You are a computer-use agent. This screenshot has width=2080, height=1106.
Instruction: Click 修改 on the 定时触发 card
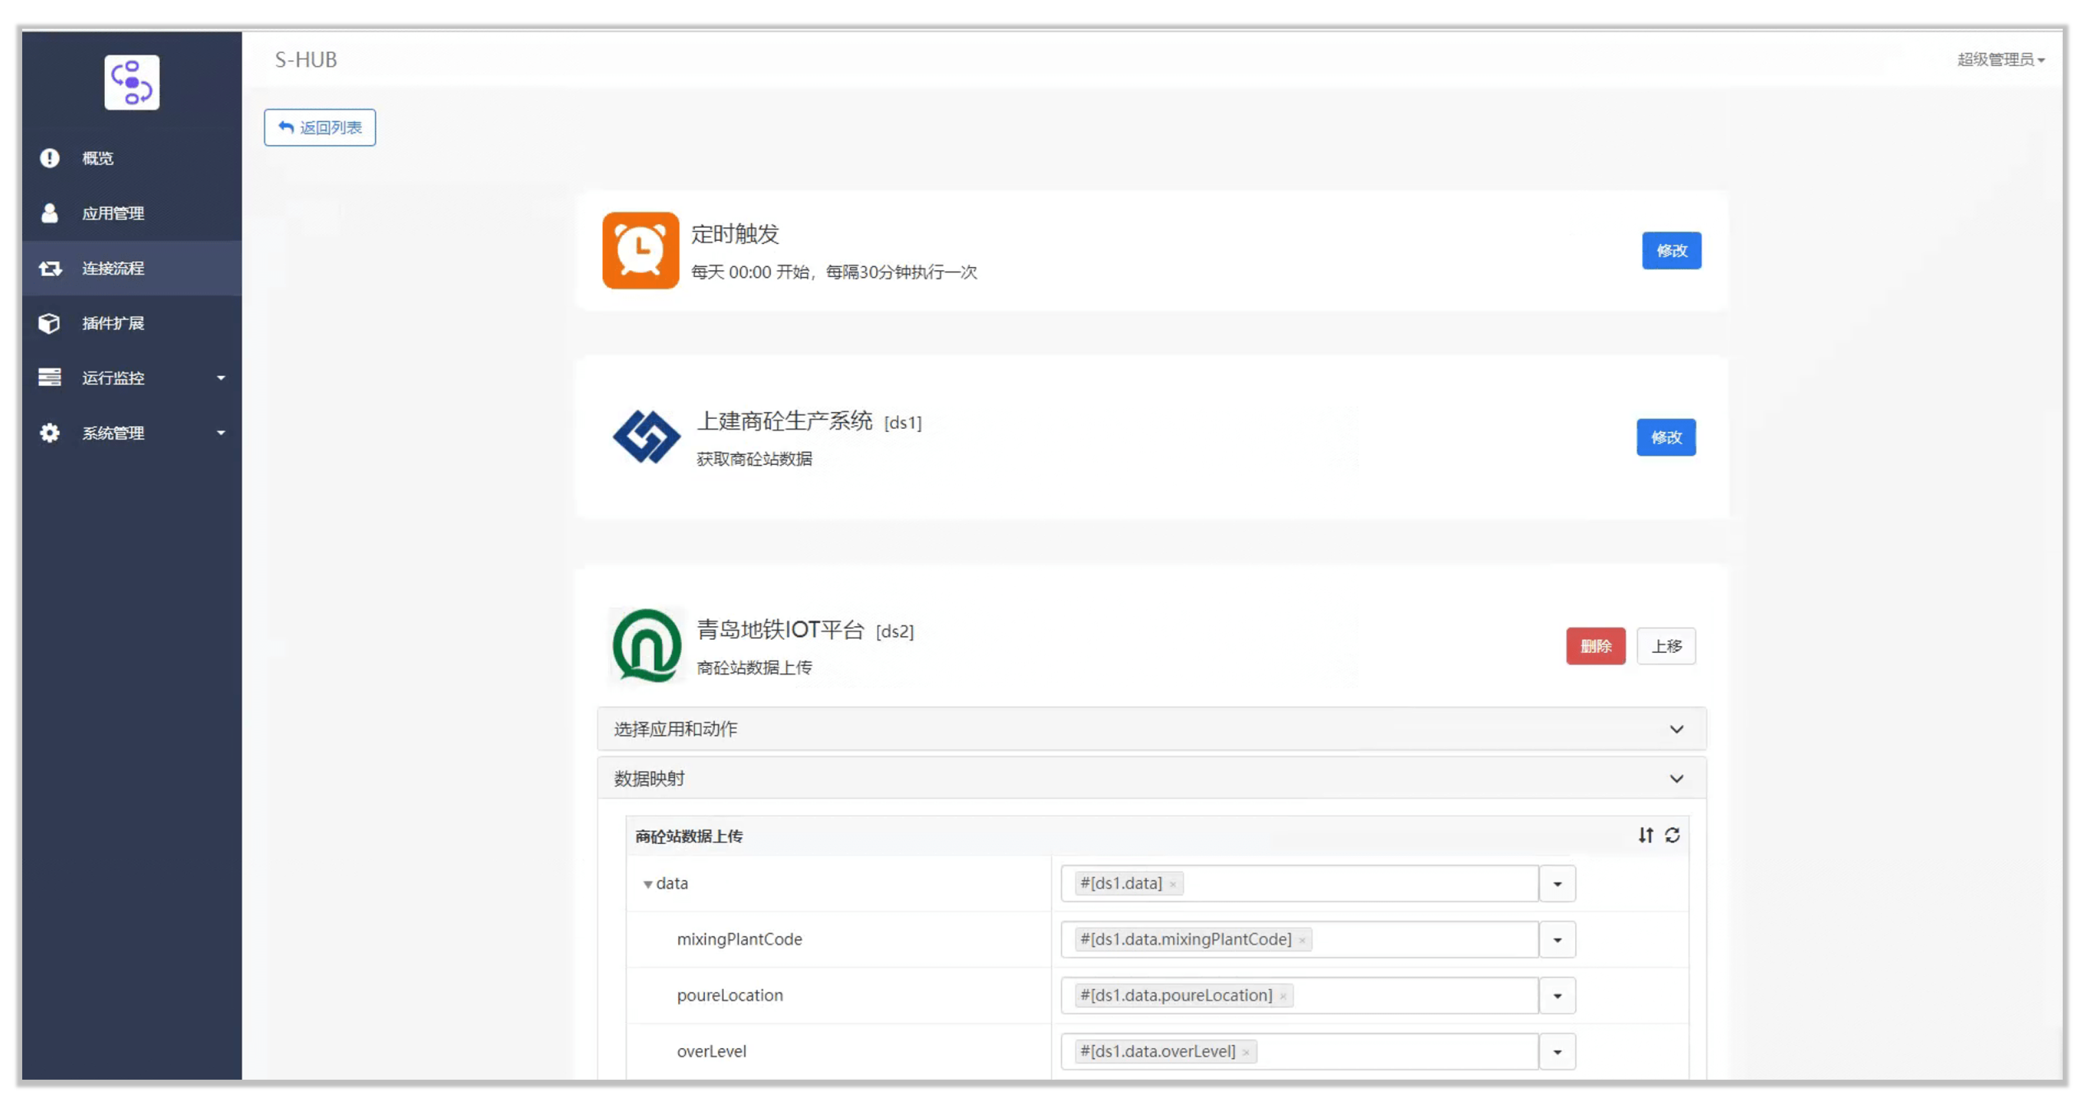(x=1671, y=250)
